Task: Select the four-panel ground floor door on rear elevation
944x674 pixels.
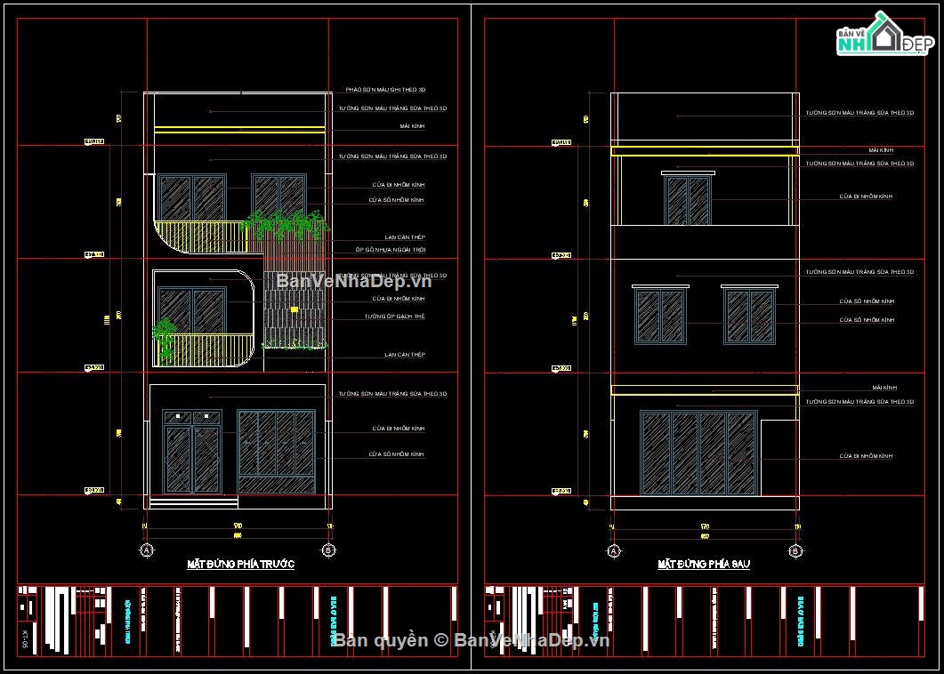Action: pos(699,453)
